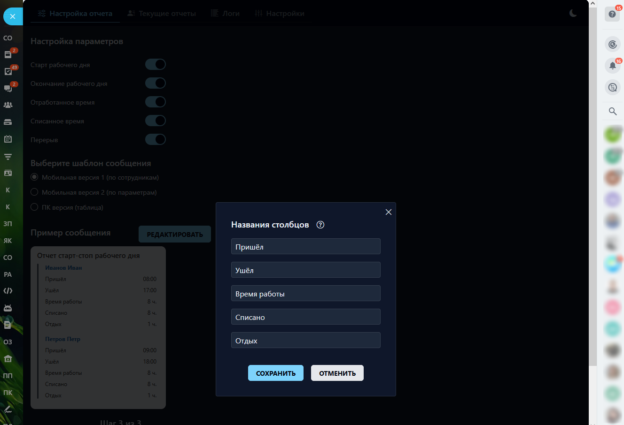Focus the Пришёл column name field

(306, 246)
